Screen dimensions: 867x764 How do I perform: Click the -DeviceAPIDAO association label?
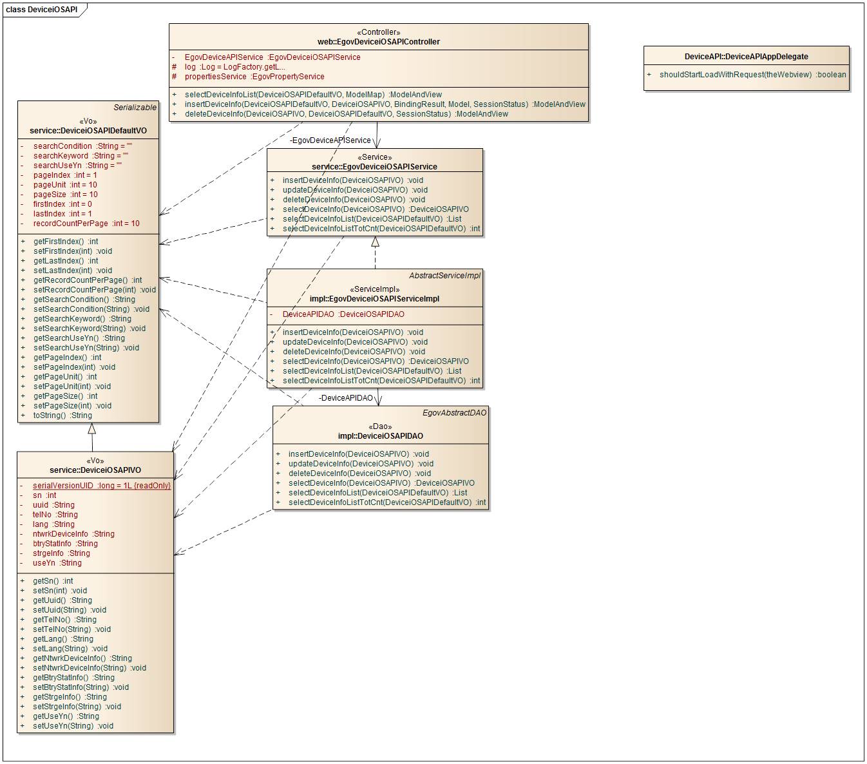point(346,398)
